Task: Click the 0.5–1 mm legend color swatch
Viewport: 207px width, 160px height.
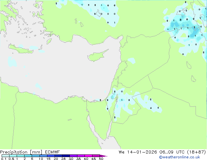Action: 13,156
